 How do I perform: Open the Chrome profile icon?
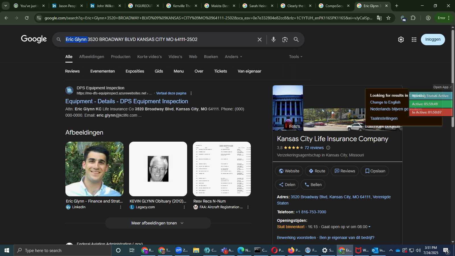tap(428, 18)
